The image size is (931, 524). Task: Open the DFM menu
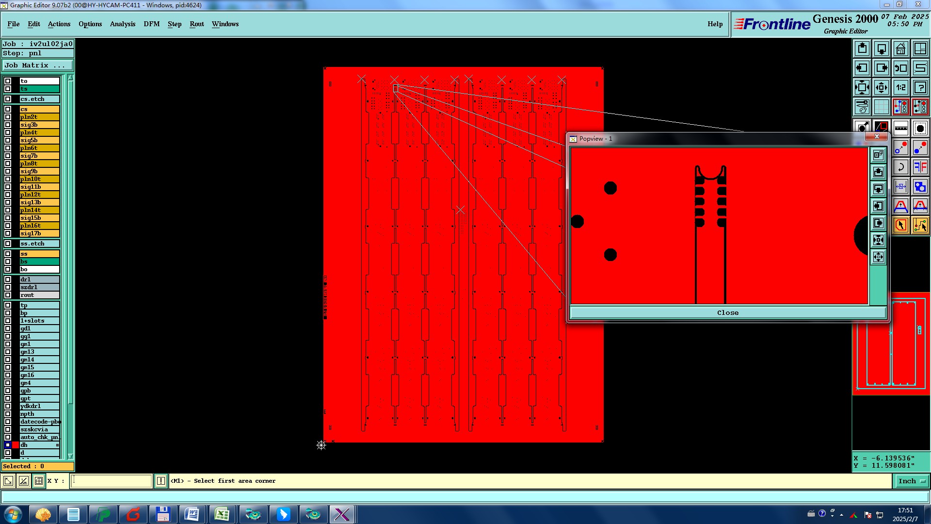151,24
